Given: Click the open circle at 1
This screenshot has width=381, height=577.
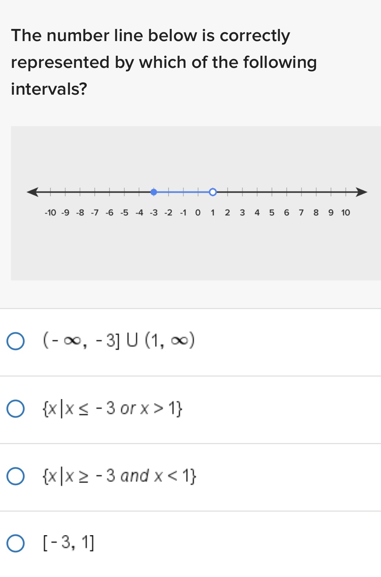Looking at the screenshot, I should (x=212, y=192).
